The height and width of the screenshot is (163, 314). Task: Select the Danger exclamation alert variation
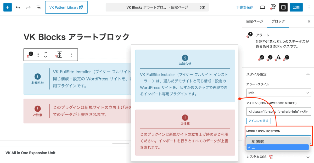point(287,58)
